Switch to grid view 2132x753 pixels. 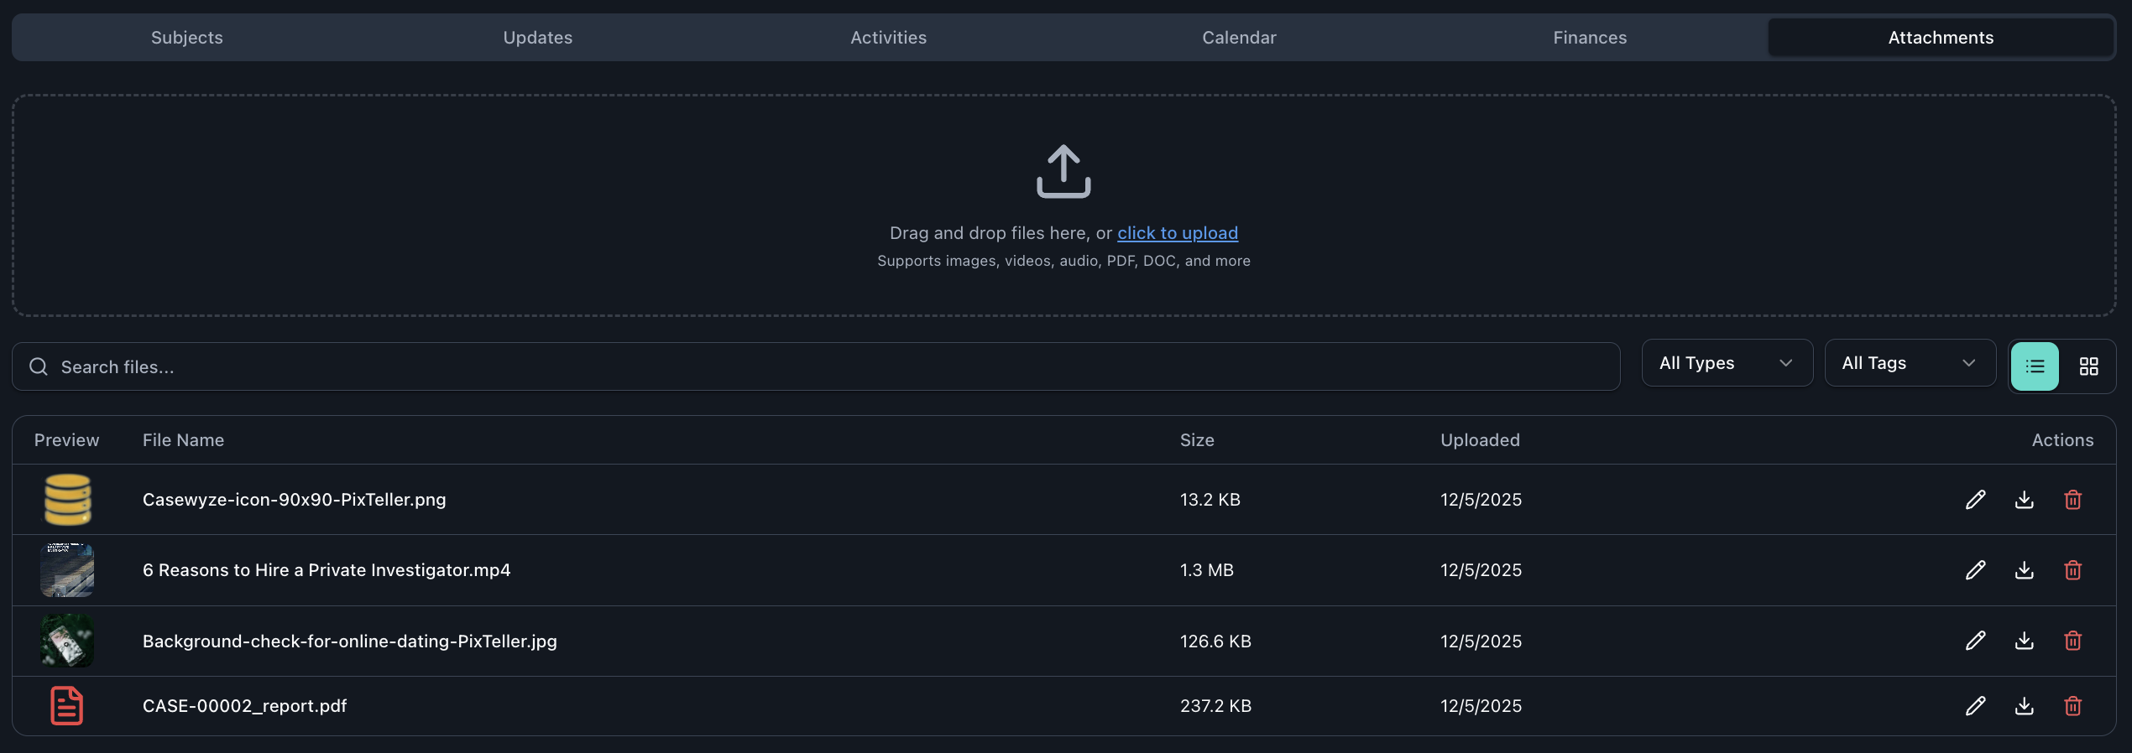2088,366
